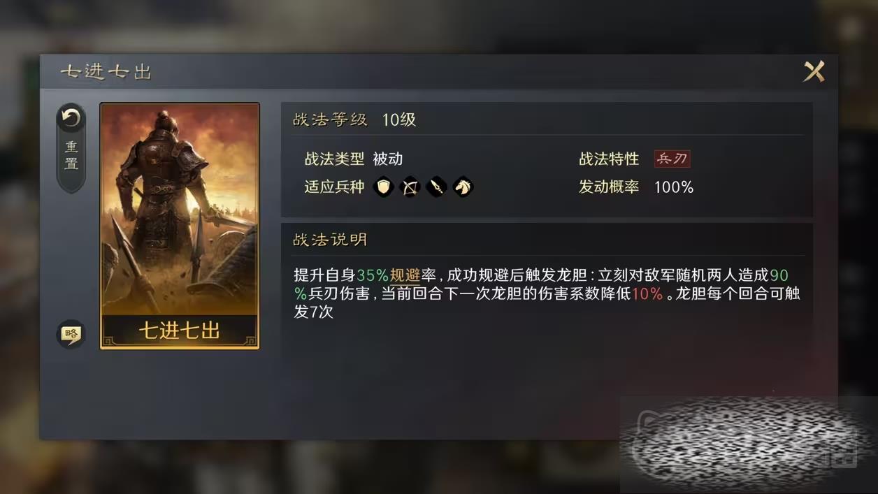Select the 七进七出 card artwork
This screenshot has width=878, height=494.
coord(180,210)
